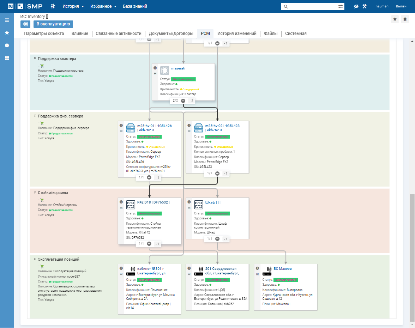
Task: Show info for R42 D18 rack card
Action: click(121, 202)
